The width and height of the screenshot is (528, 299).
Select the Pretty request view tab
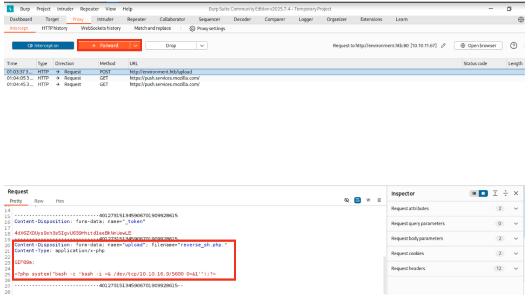click(x=16, y=201)
